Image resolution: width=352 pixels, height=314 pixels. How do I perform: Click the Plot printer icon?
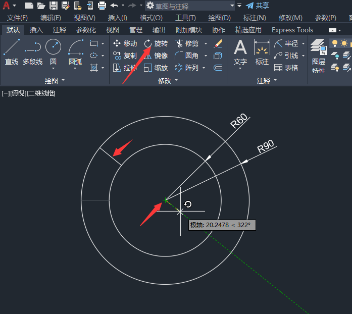pos(102,6)
